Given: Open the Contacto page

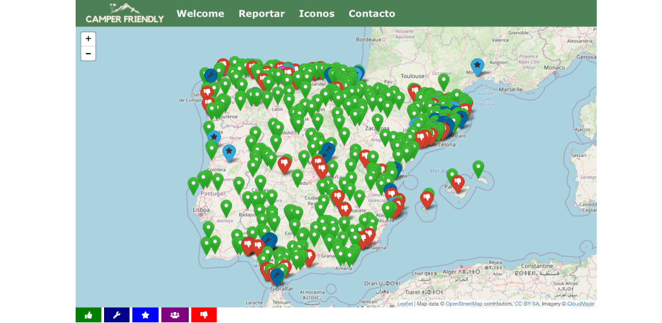Looking at the screenshot, I should [372, 14].
